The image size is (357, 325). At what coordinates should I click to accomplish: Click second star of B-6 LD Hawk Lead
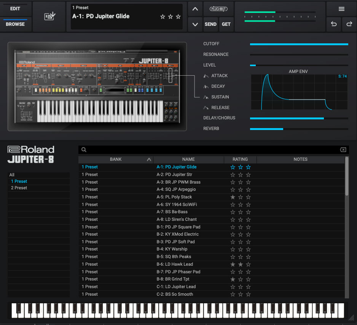[x=241, y=265]
